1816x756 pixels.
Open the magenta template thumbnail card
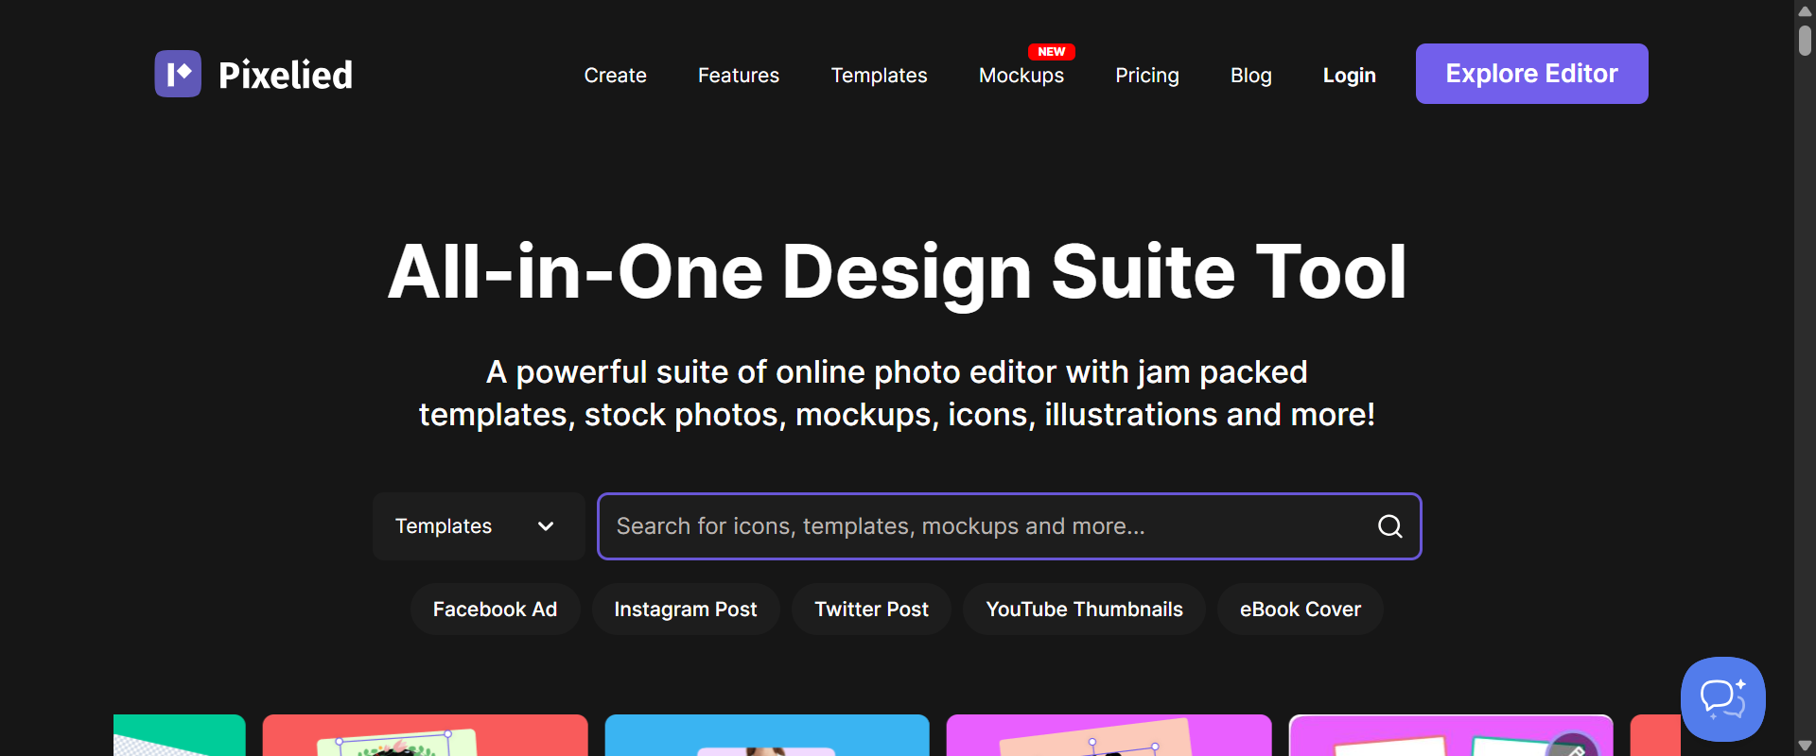pos(1109,735)
